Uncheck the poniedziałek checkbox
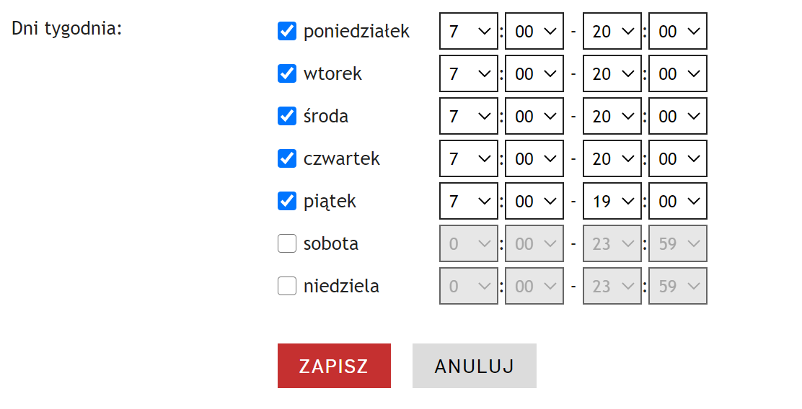Image resolution: width=802 pixels, height=409 pixels. point(287,31)
